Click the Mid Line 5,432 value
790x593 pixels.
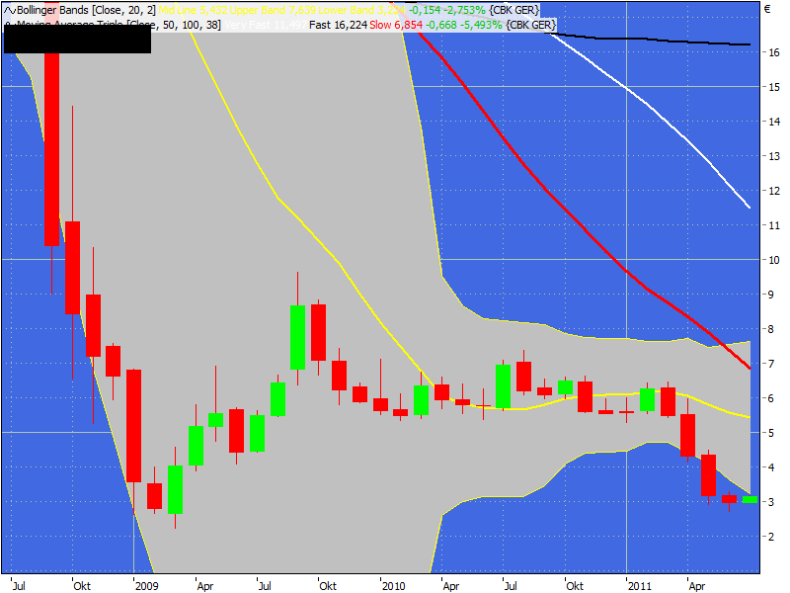[x=193, y=10]
